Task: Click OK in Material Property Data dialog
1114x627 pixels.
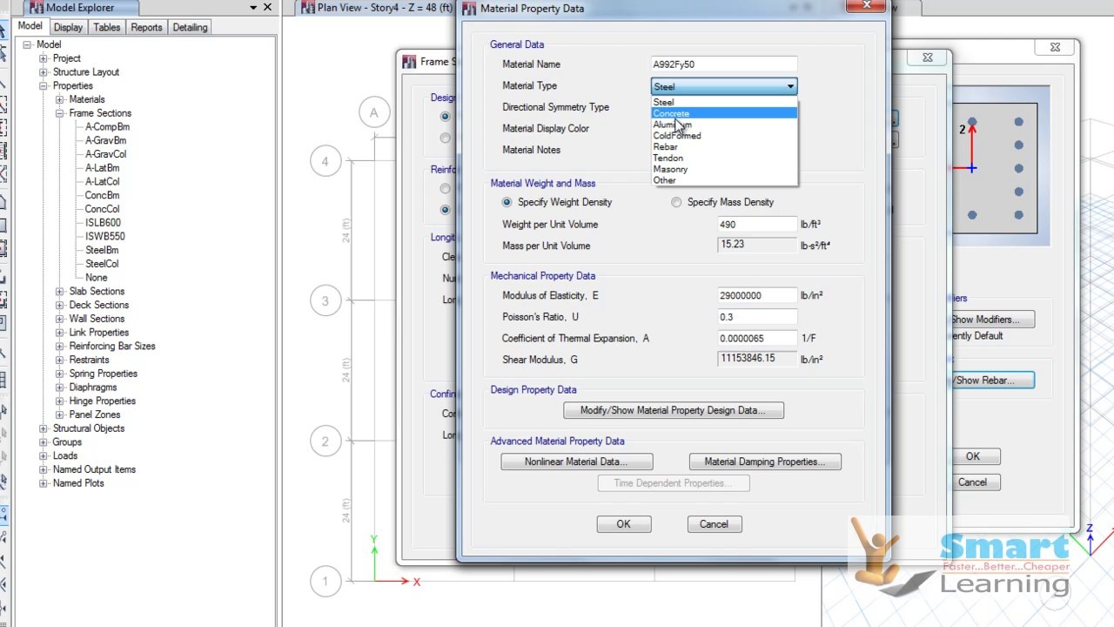Action: [x=623, y=524]
